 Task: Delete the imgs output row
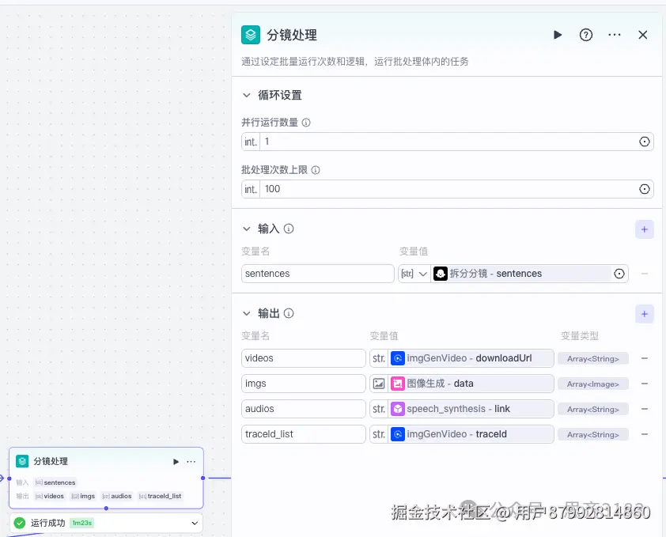pos(645,384)
